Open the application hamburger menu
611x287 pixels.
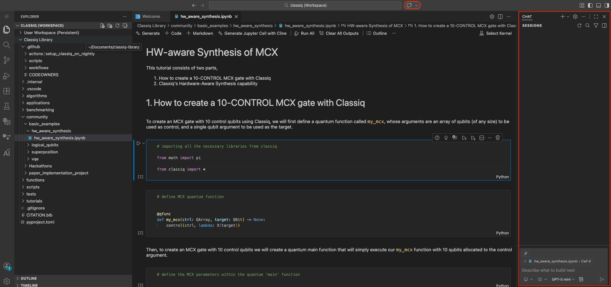(7, 17)
